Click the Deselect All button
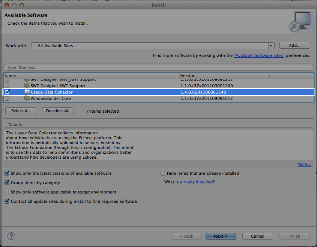 [x=58, y=111]
